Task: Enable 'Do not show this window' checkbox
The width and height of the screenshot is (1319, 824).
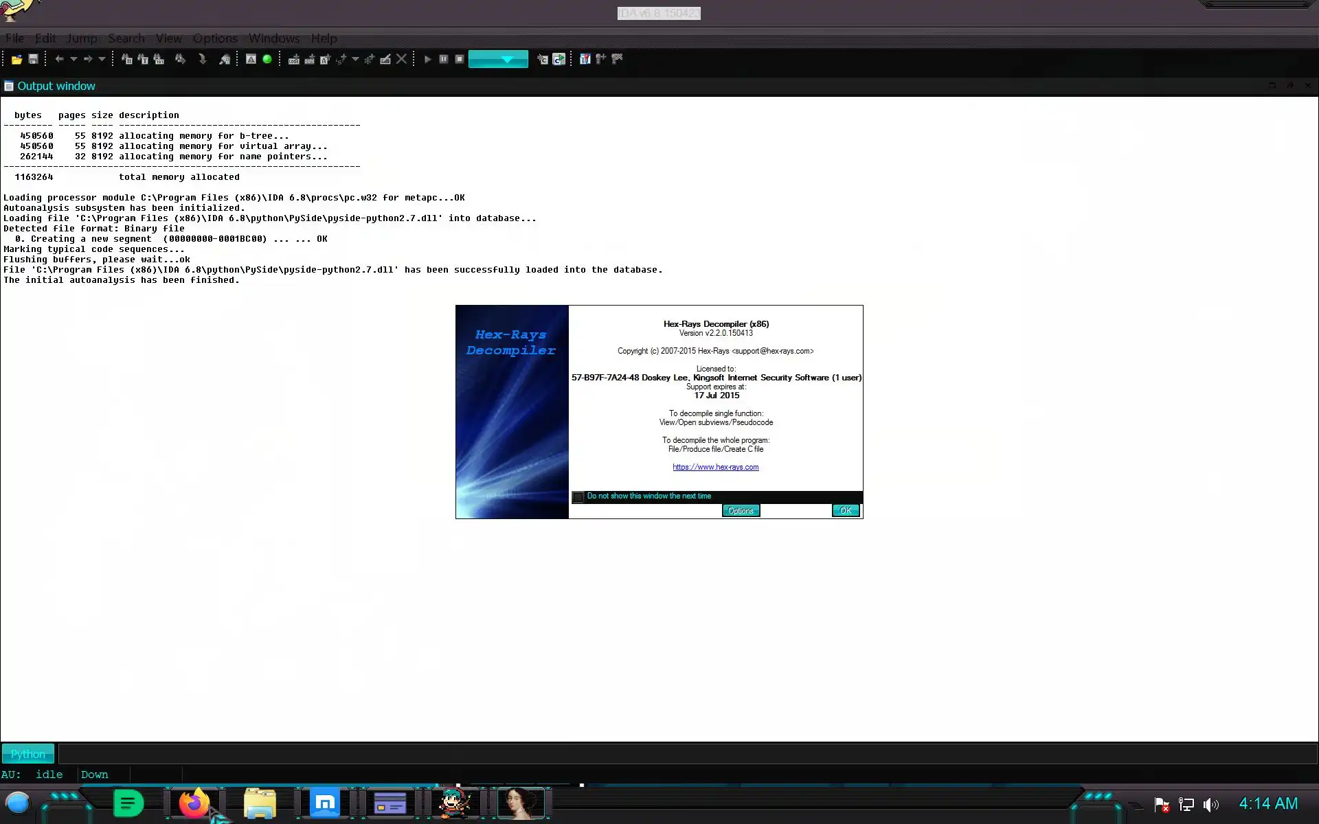Action: click(578, 496)
